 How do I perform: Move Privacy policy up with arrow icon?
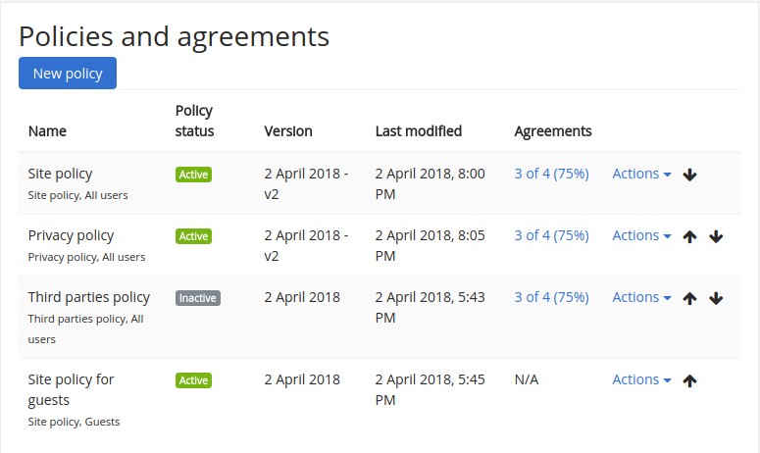tap(689, 236)
